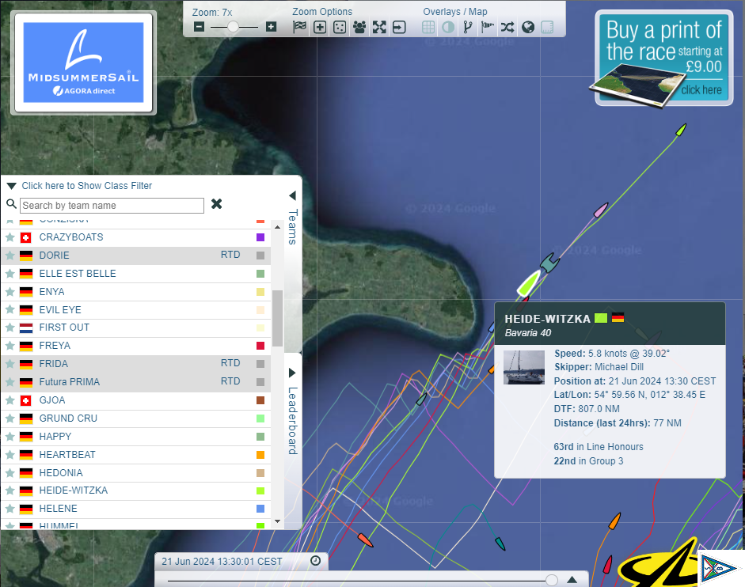Click the Buy a print advertisement
The width and height of the screenshot is (745, 587).
(x=662, y=59)
